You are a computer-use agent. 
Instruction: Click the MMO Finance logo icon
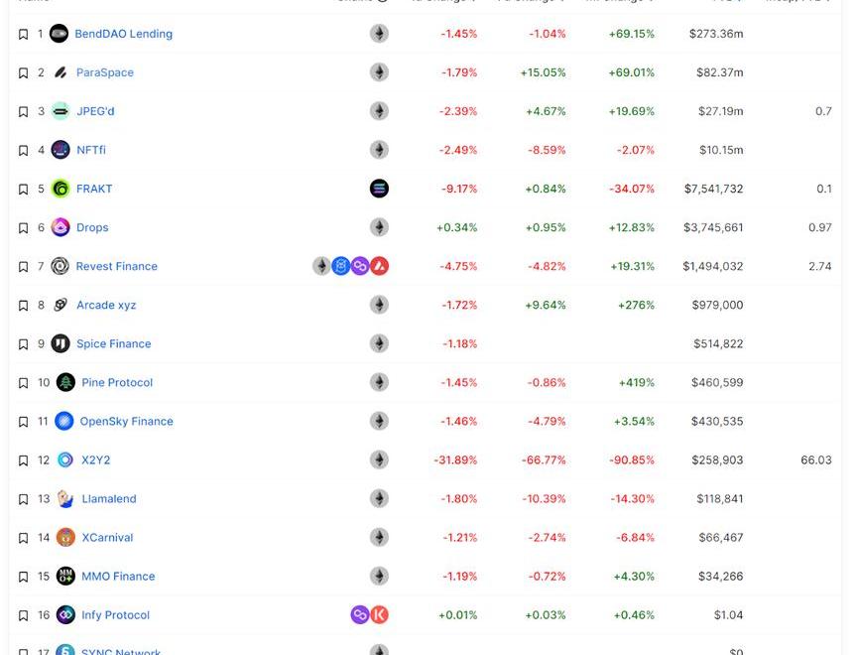tap(65, 577)
